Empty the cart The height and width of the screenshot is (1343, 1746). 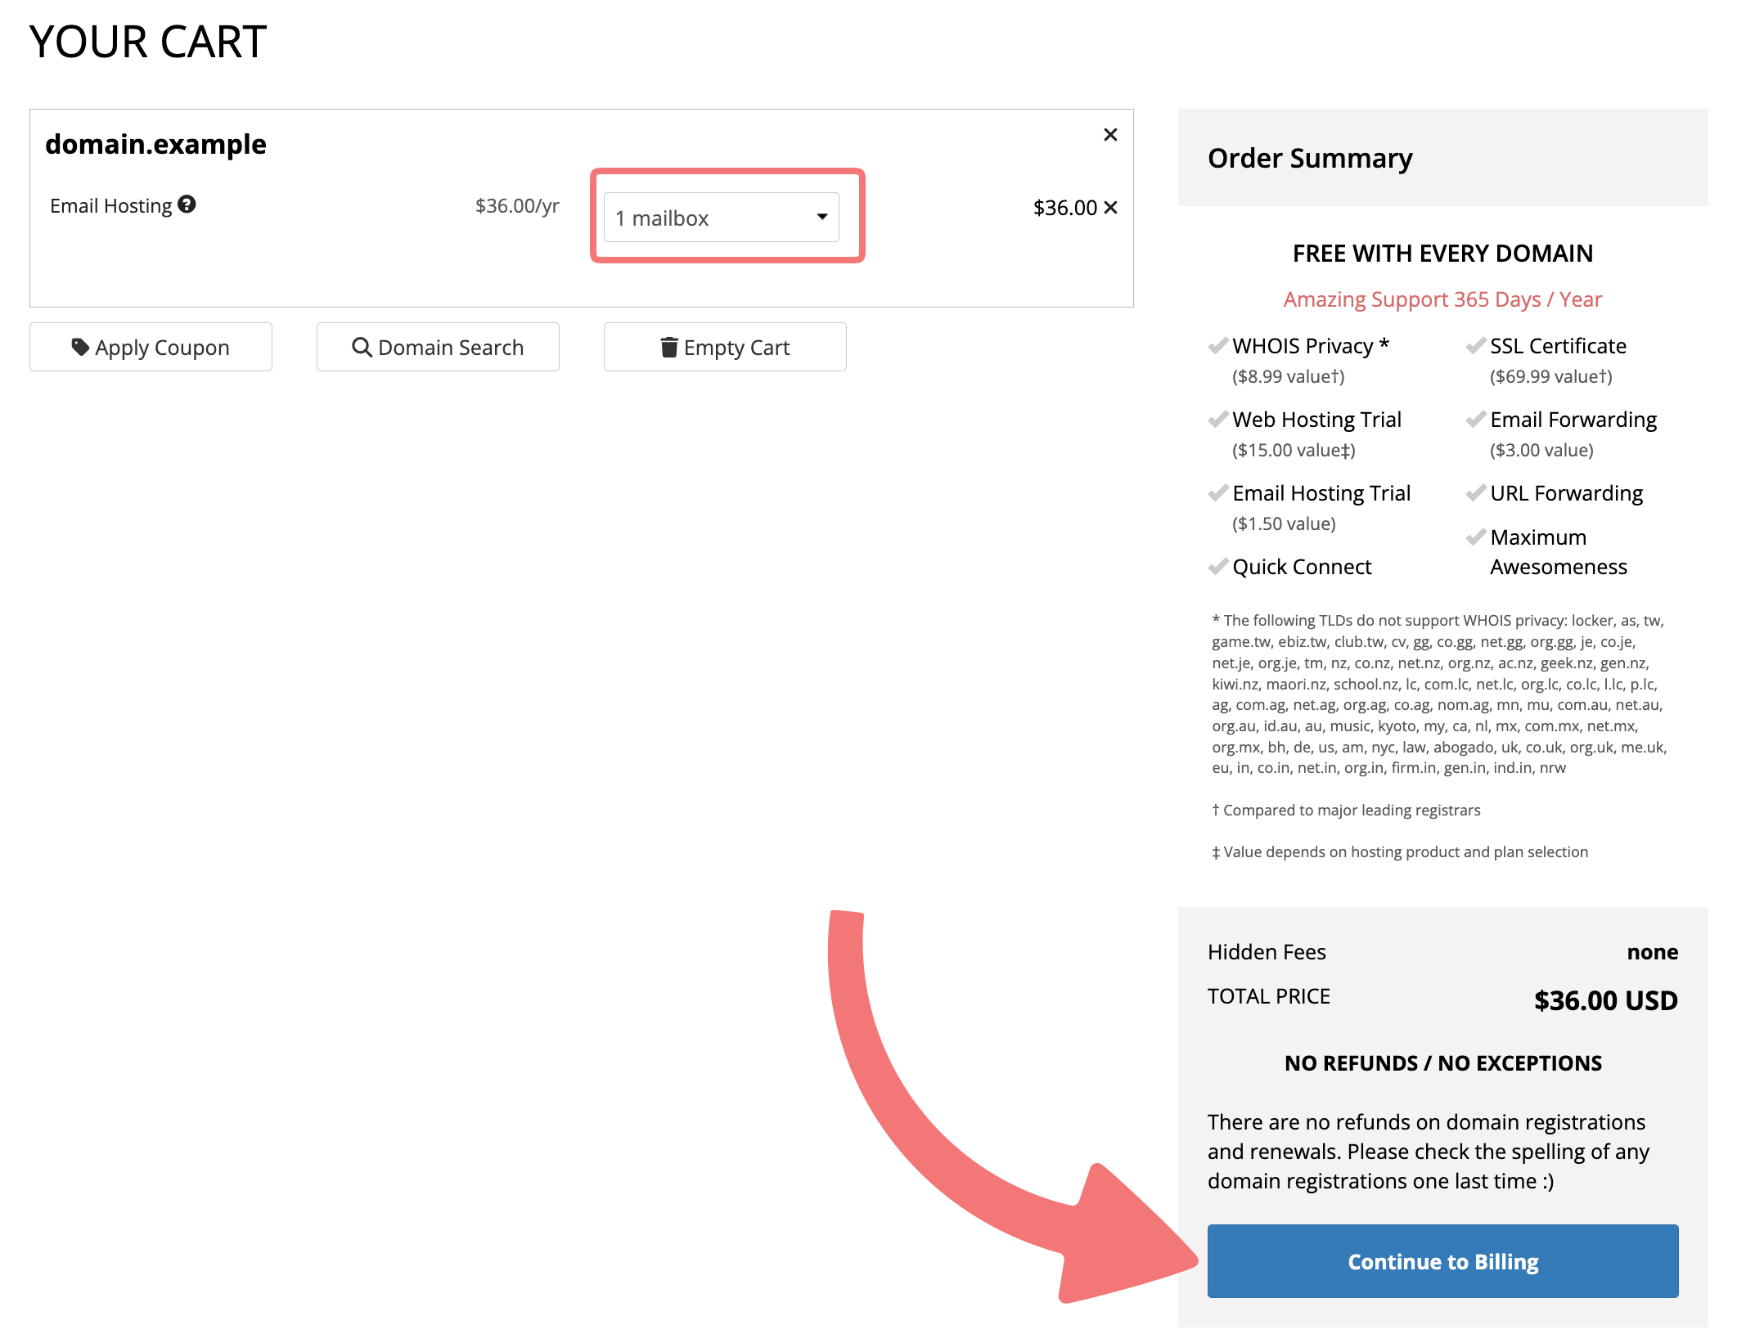pyautogui.click(x=725, y=347)
